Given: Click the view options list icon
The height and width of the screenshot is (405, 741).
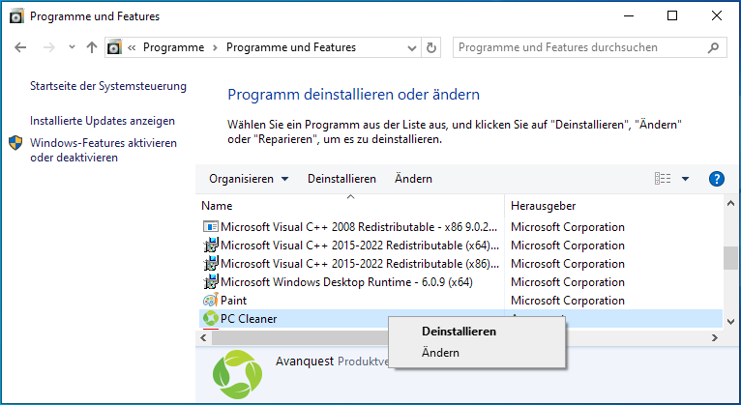Looking at the screenshot, I should (x=663, y=179).
